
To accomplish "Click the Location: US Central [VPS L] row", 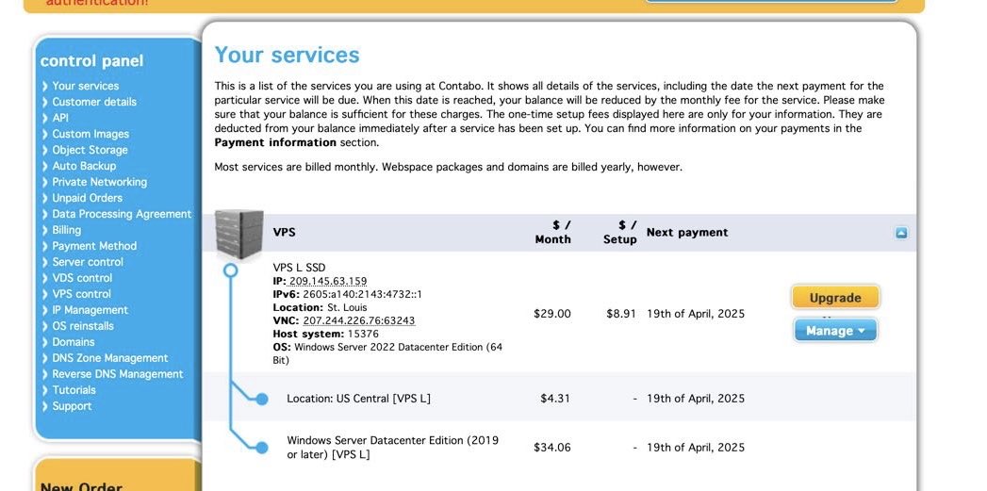I will tap(559, 399).
